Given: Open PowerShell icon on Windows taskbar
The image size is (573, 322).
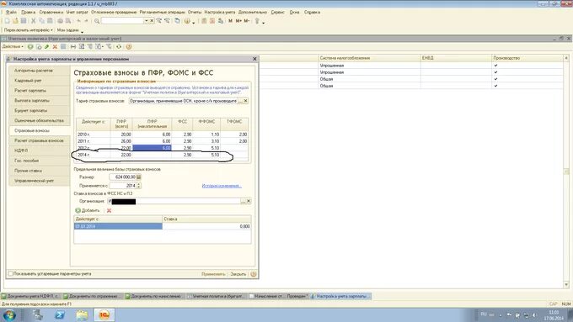Looking at the screenshot, I should pos(60,314).
